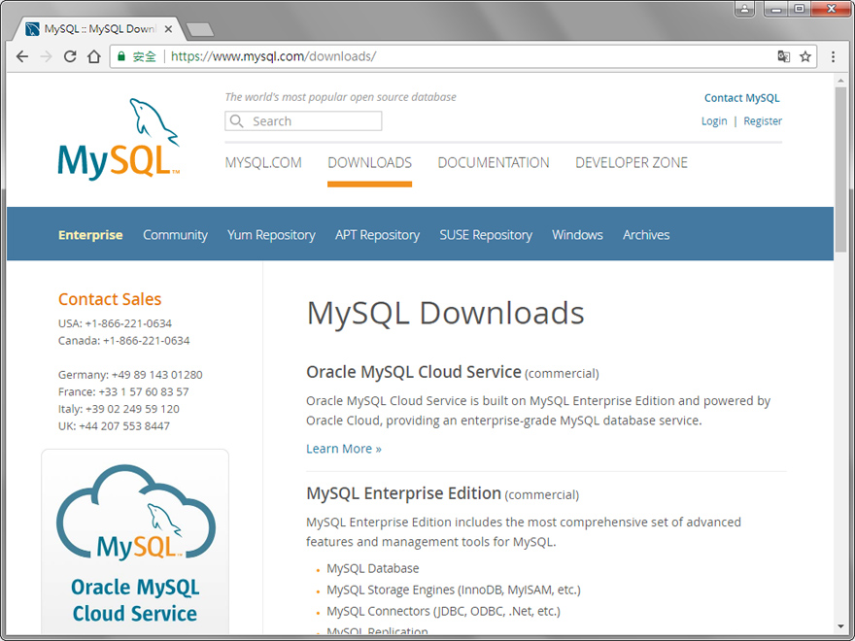Focus the Search input field
855x641 pixels.
click(303, 121)
